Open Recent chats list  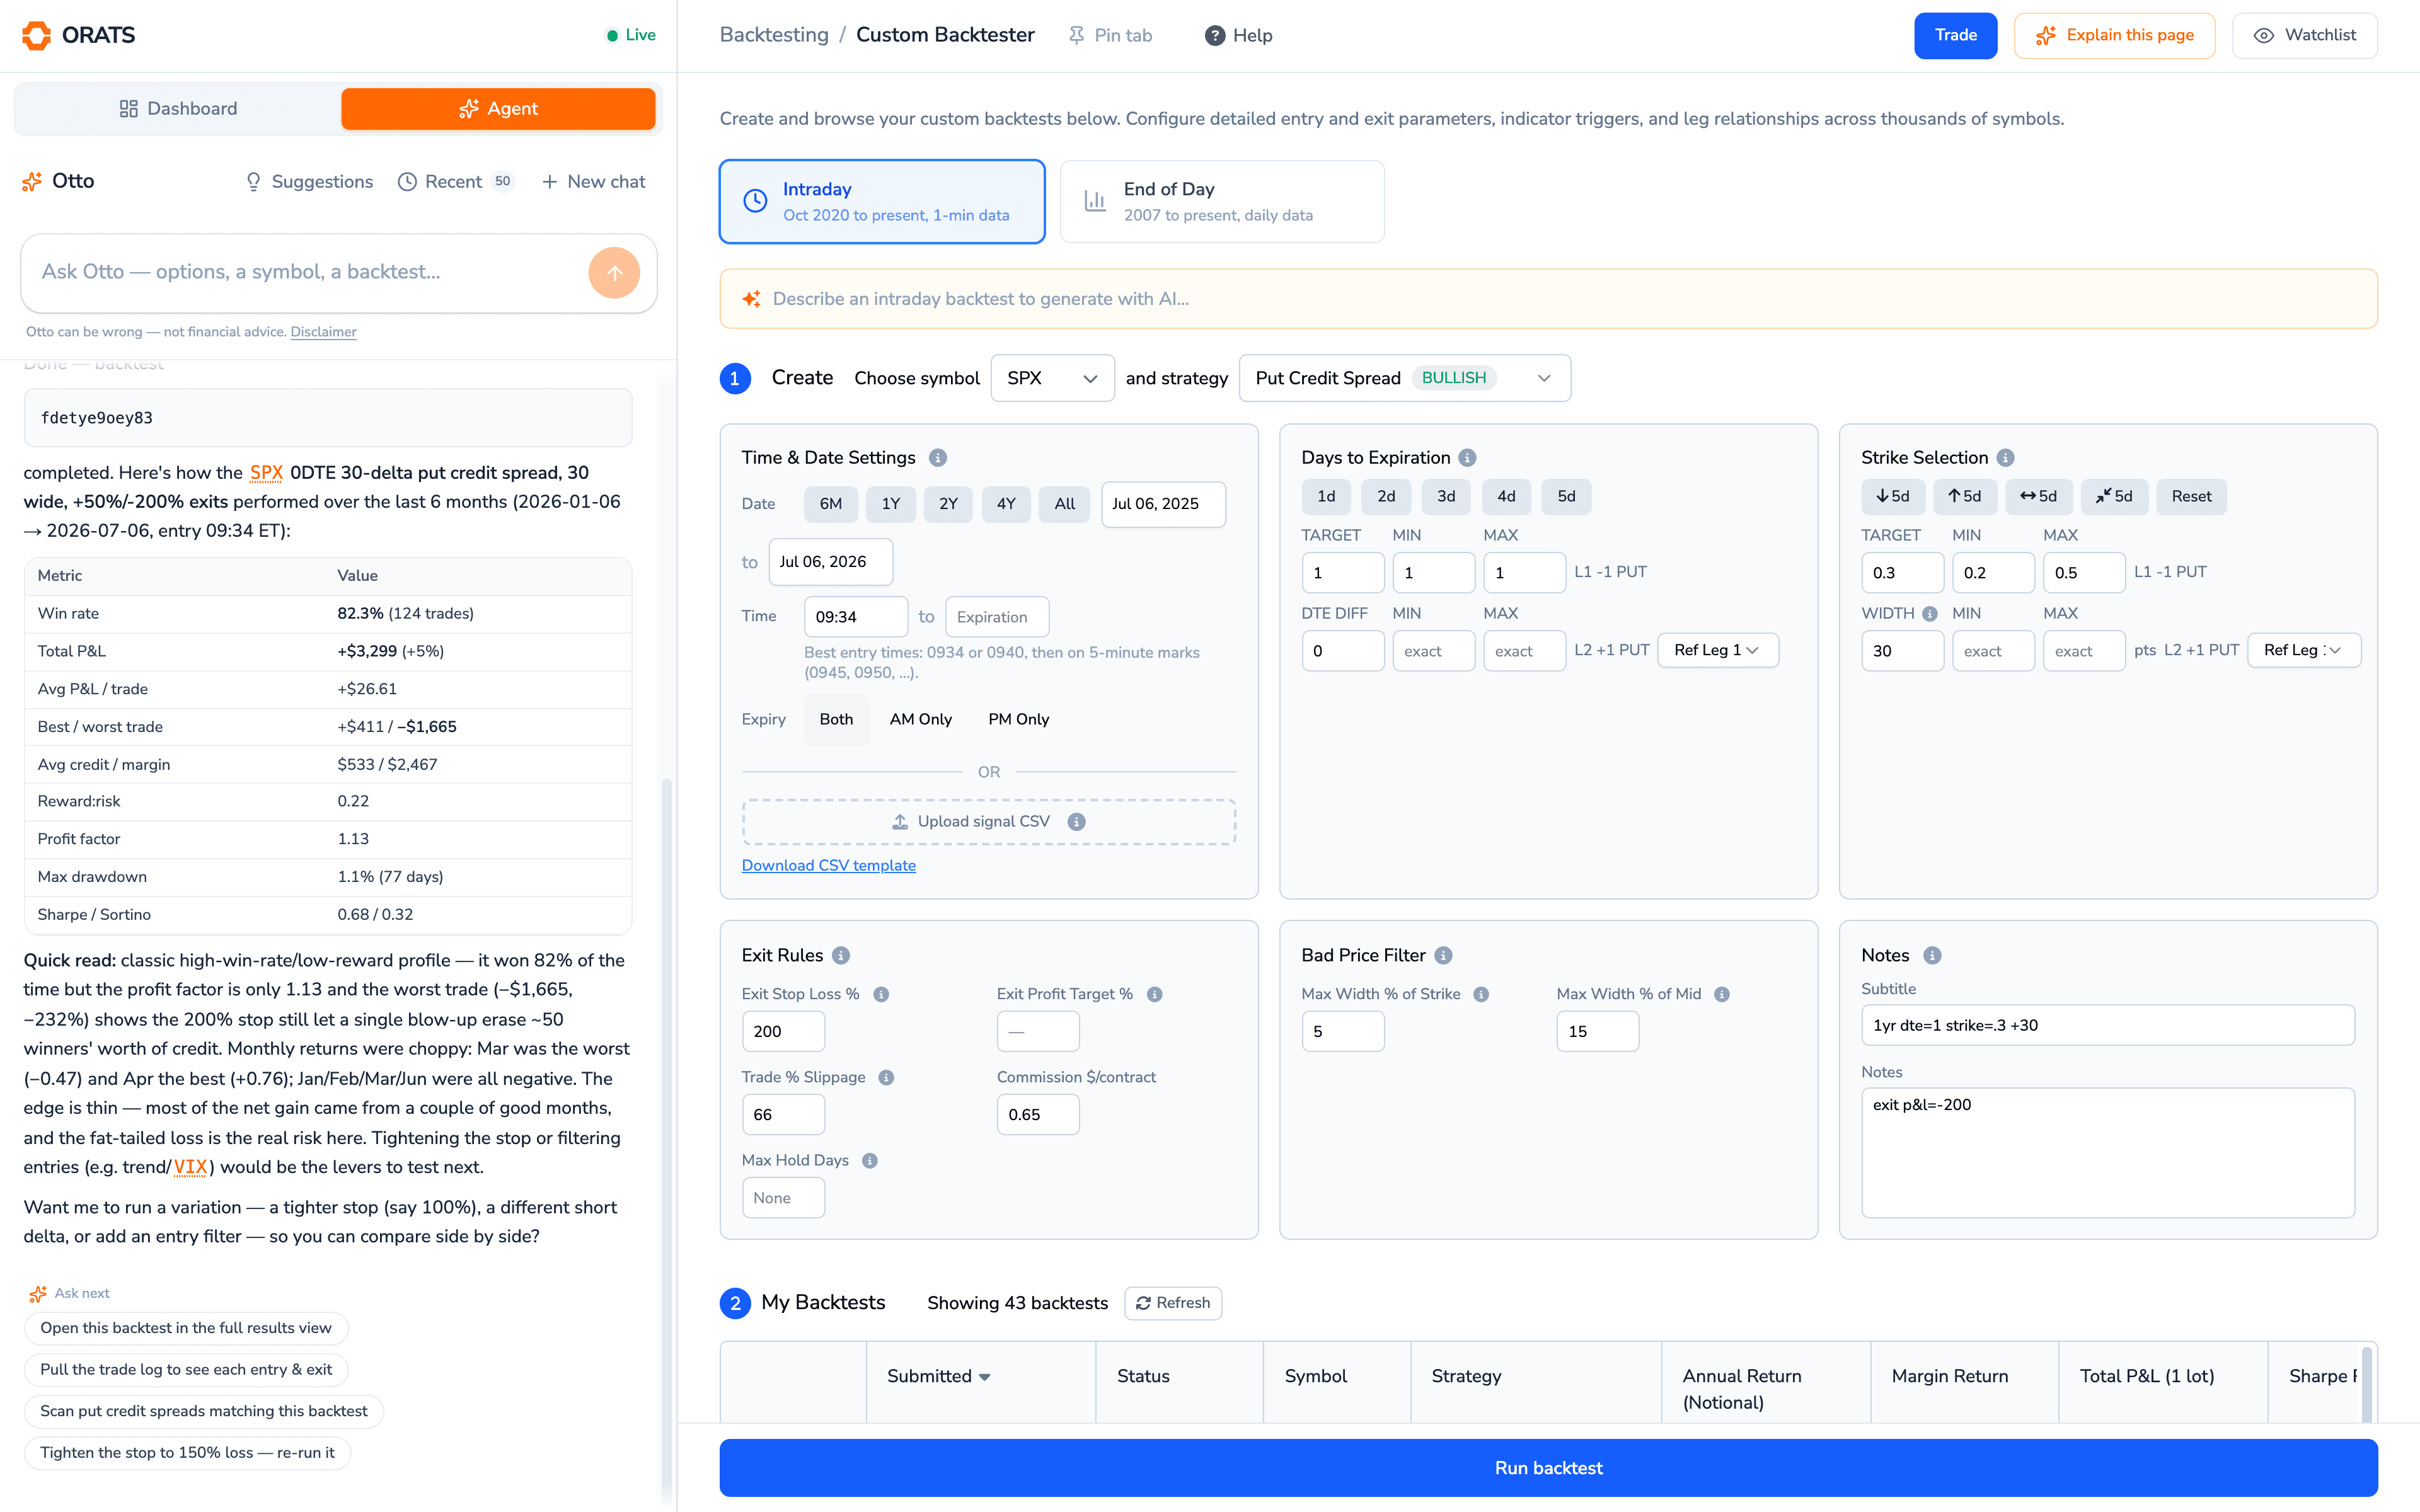(456, 181)
